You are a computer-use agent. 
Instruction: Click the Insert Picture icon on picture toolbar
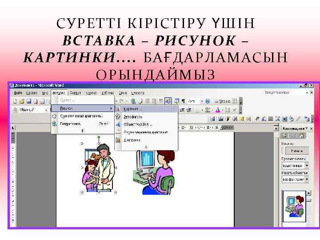(x=212, y=119)
